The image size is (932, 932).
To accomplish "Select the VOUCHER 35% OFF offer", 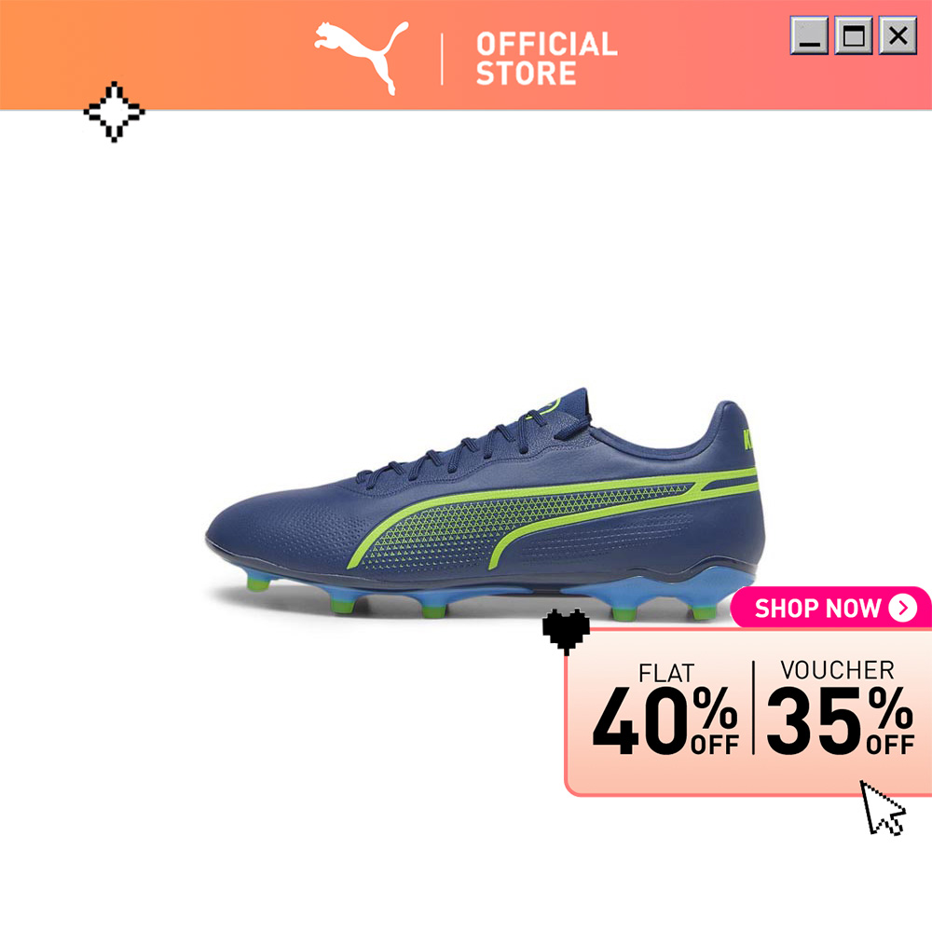I will point(840,707).
